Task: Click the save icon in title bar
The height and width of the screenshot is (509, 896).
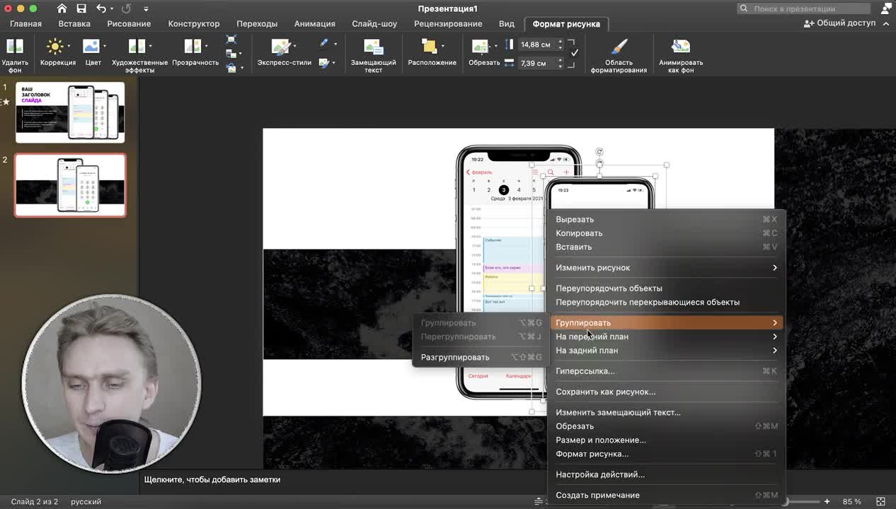Action: [x=81, y=8]
